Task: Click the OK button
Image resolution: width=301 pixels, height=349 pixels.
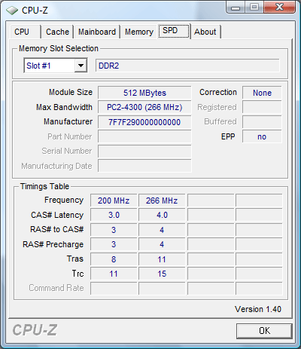Action: pyautogui.click(x=264, y=331)
